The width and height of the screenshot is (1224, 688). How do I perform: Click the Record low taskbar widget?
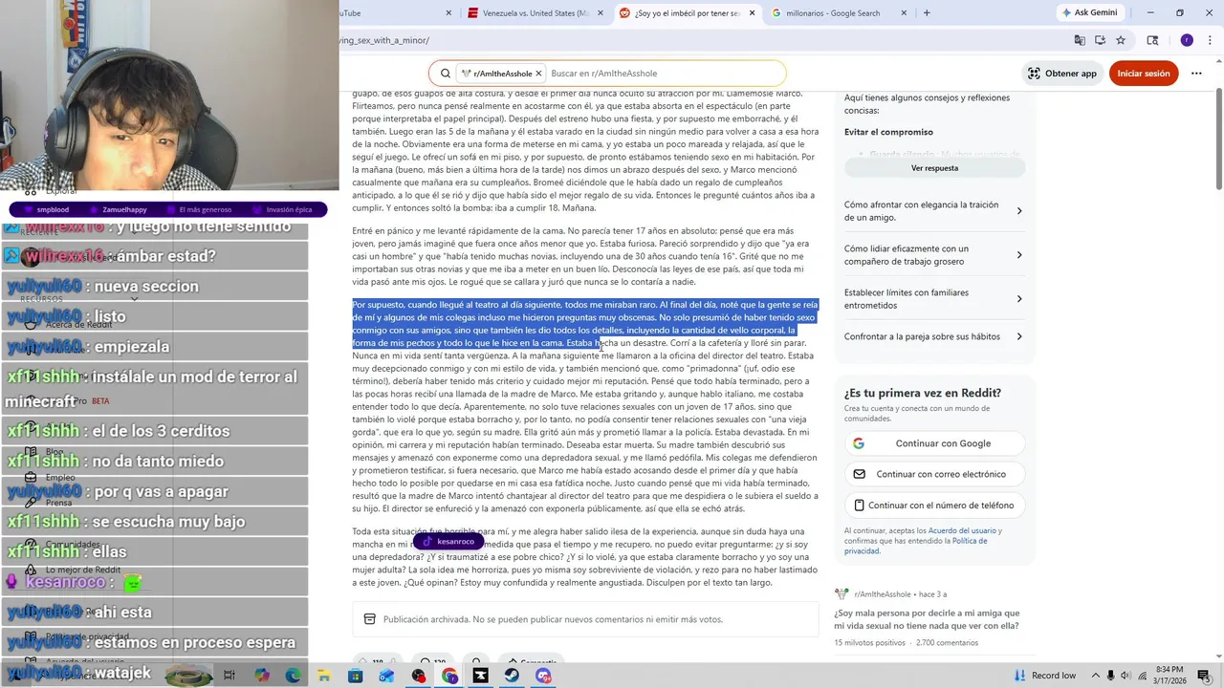[x=1044, y=676]
